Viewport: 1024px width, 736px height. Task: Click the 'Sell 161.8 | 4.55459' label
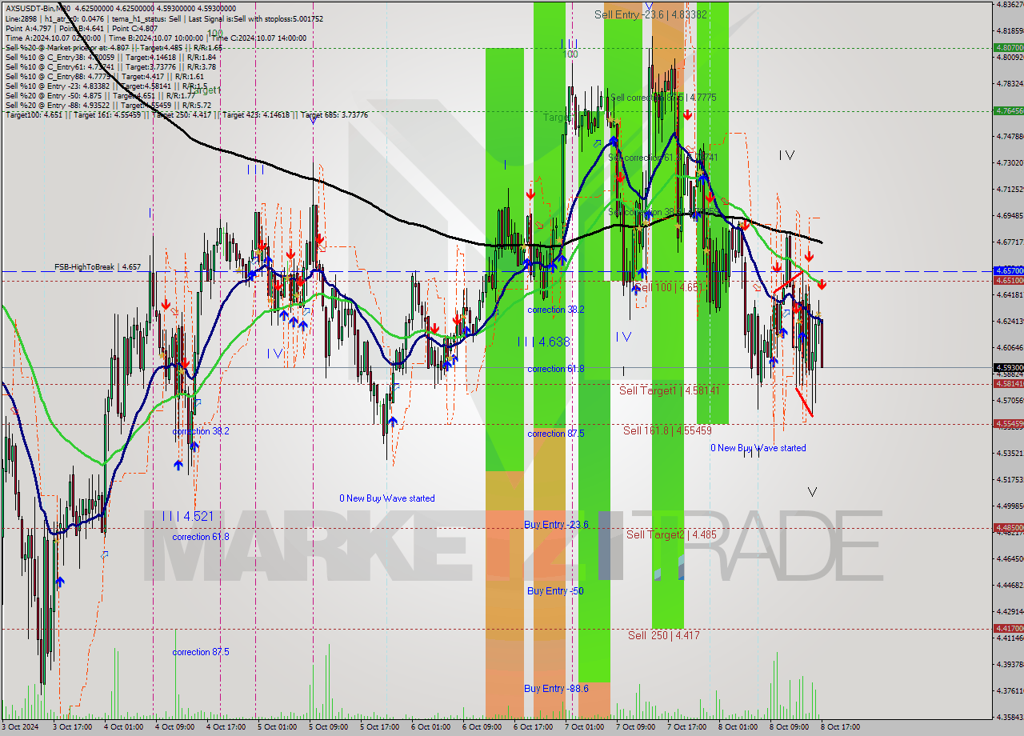[x=667, y=430]
